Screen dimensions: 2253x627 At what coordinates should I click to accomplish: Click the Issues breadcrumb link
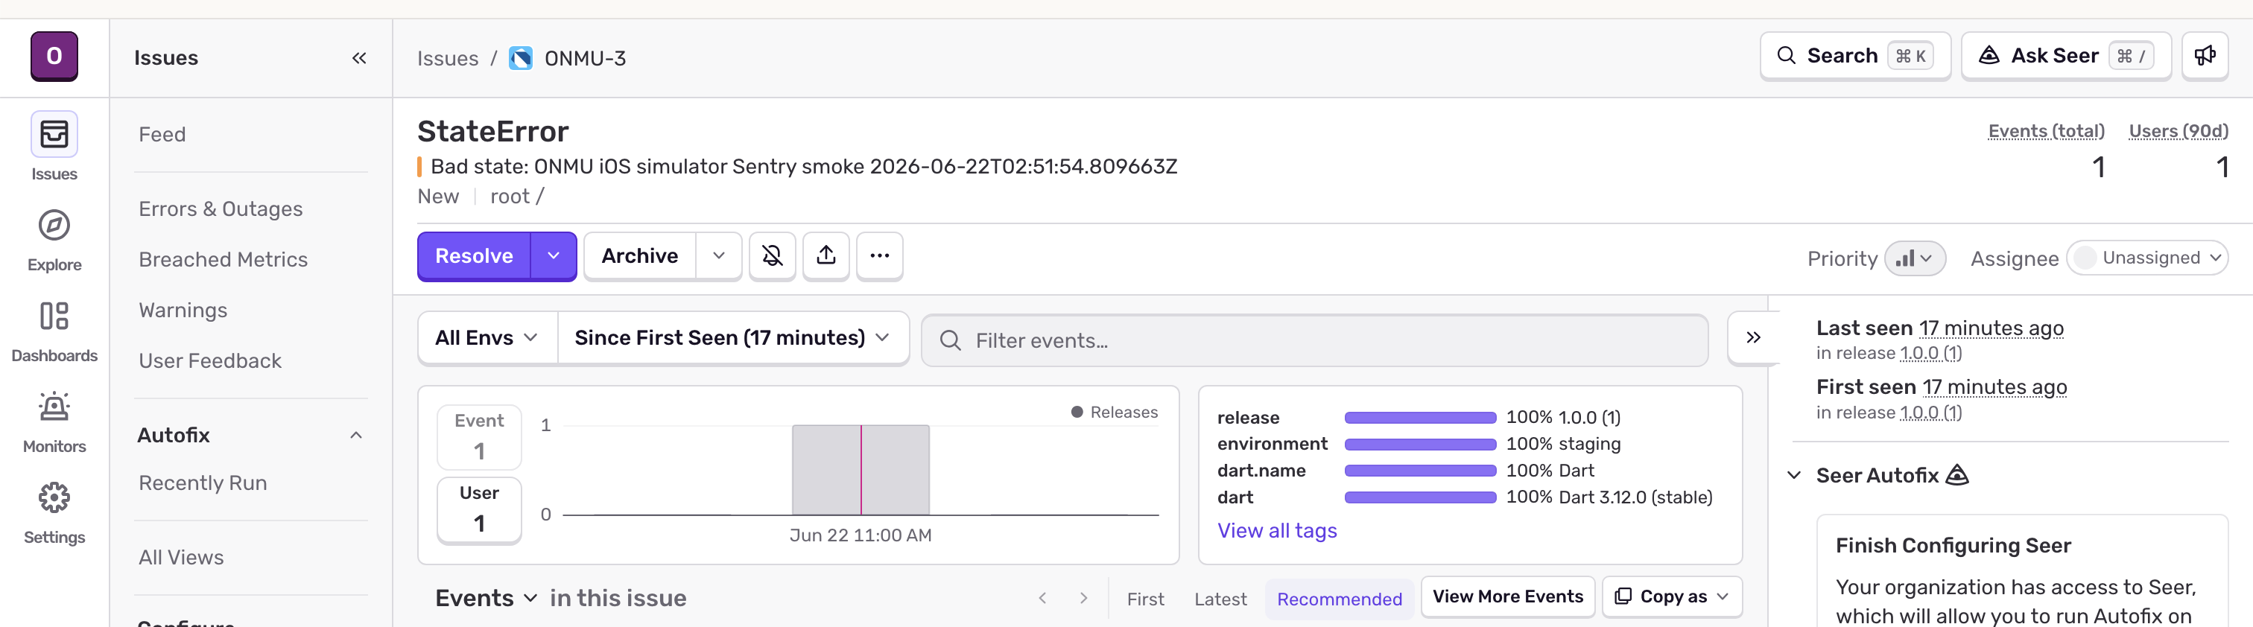448,59
